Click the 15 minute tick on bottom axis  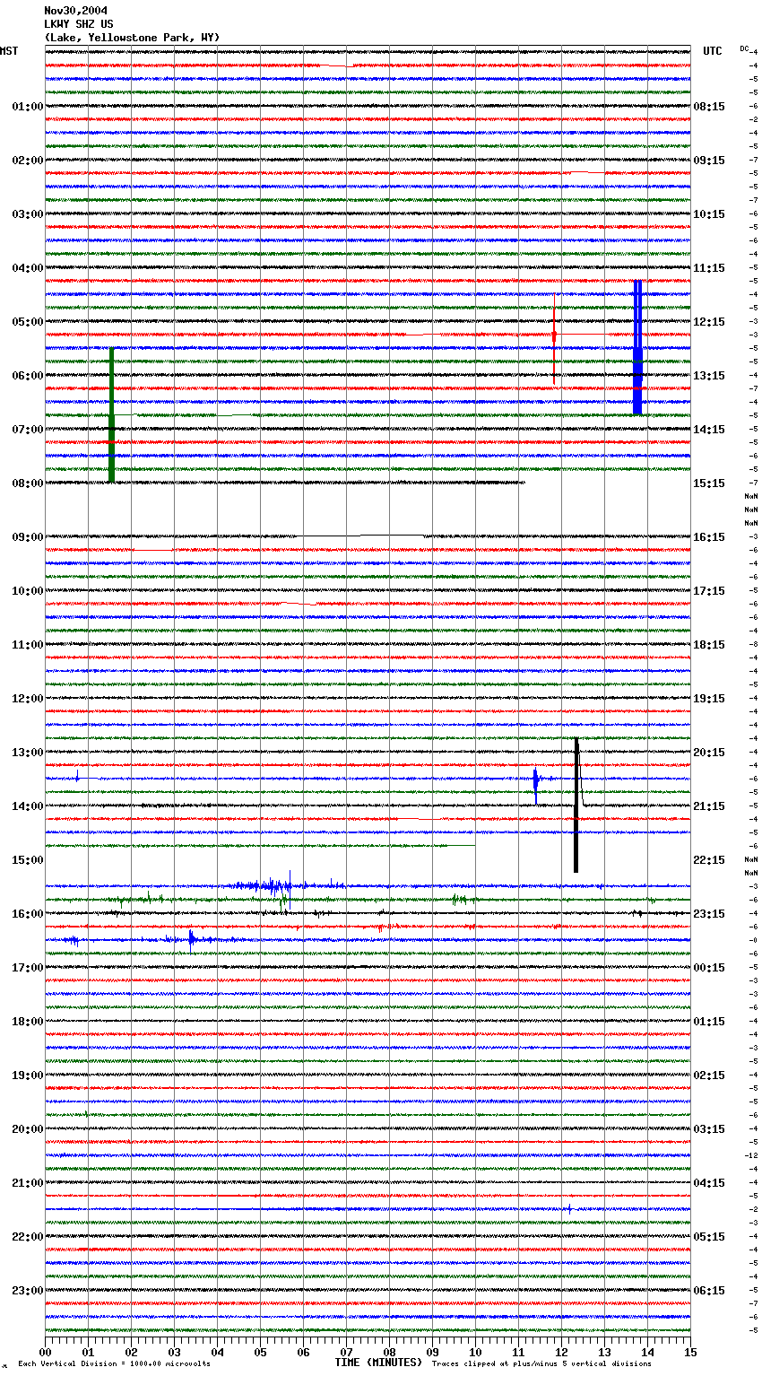pyautogui.click(x=690, y=1352)
